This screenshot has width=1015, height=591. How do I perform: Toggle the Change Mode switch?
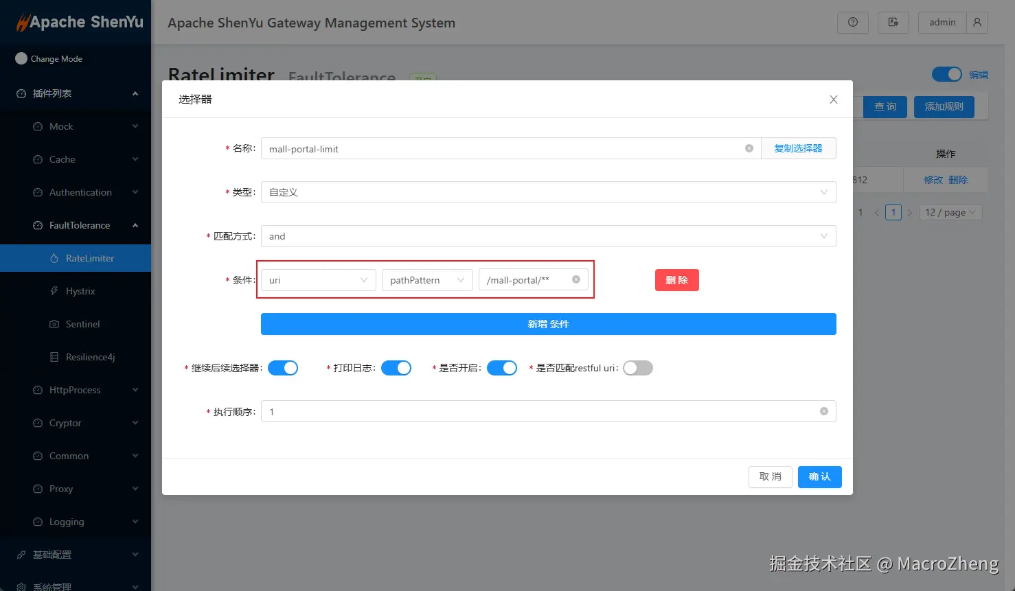[x=21, y=59]
